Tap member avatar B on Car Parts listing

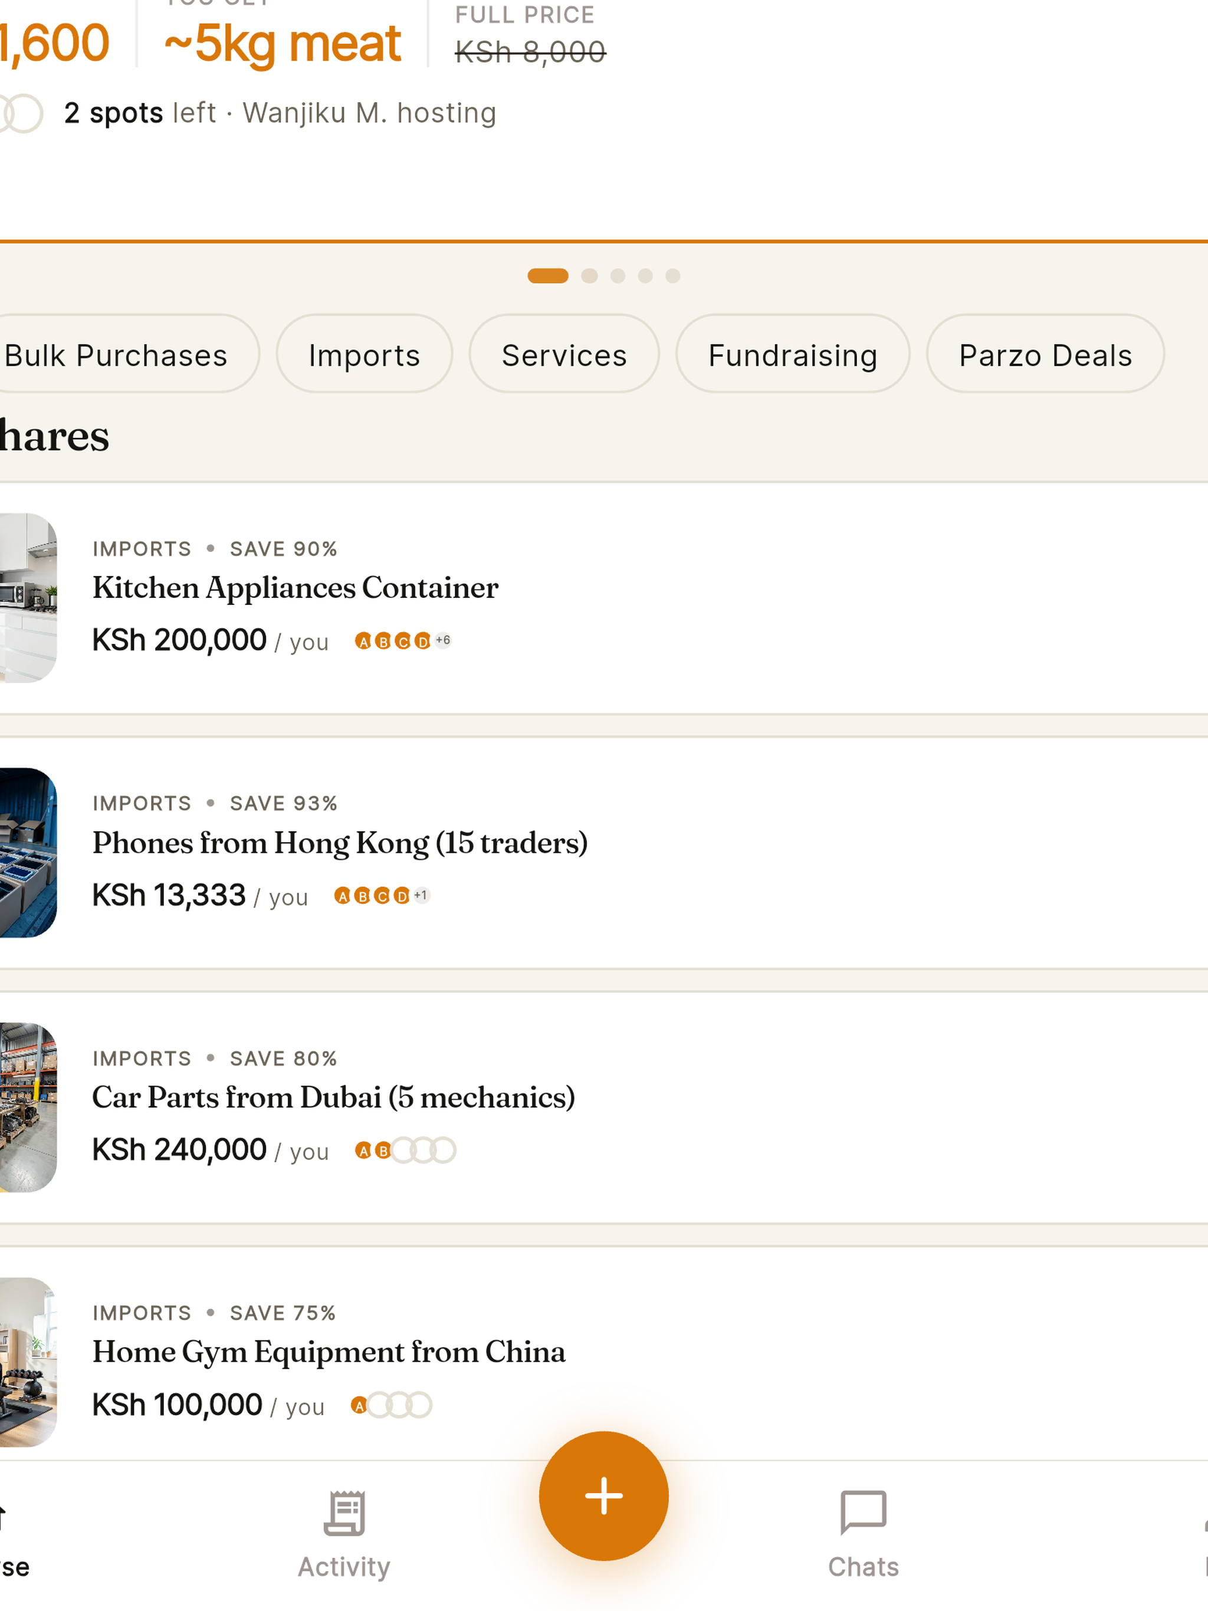click(382, 1150)
